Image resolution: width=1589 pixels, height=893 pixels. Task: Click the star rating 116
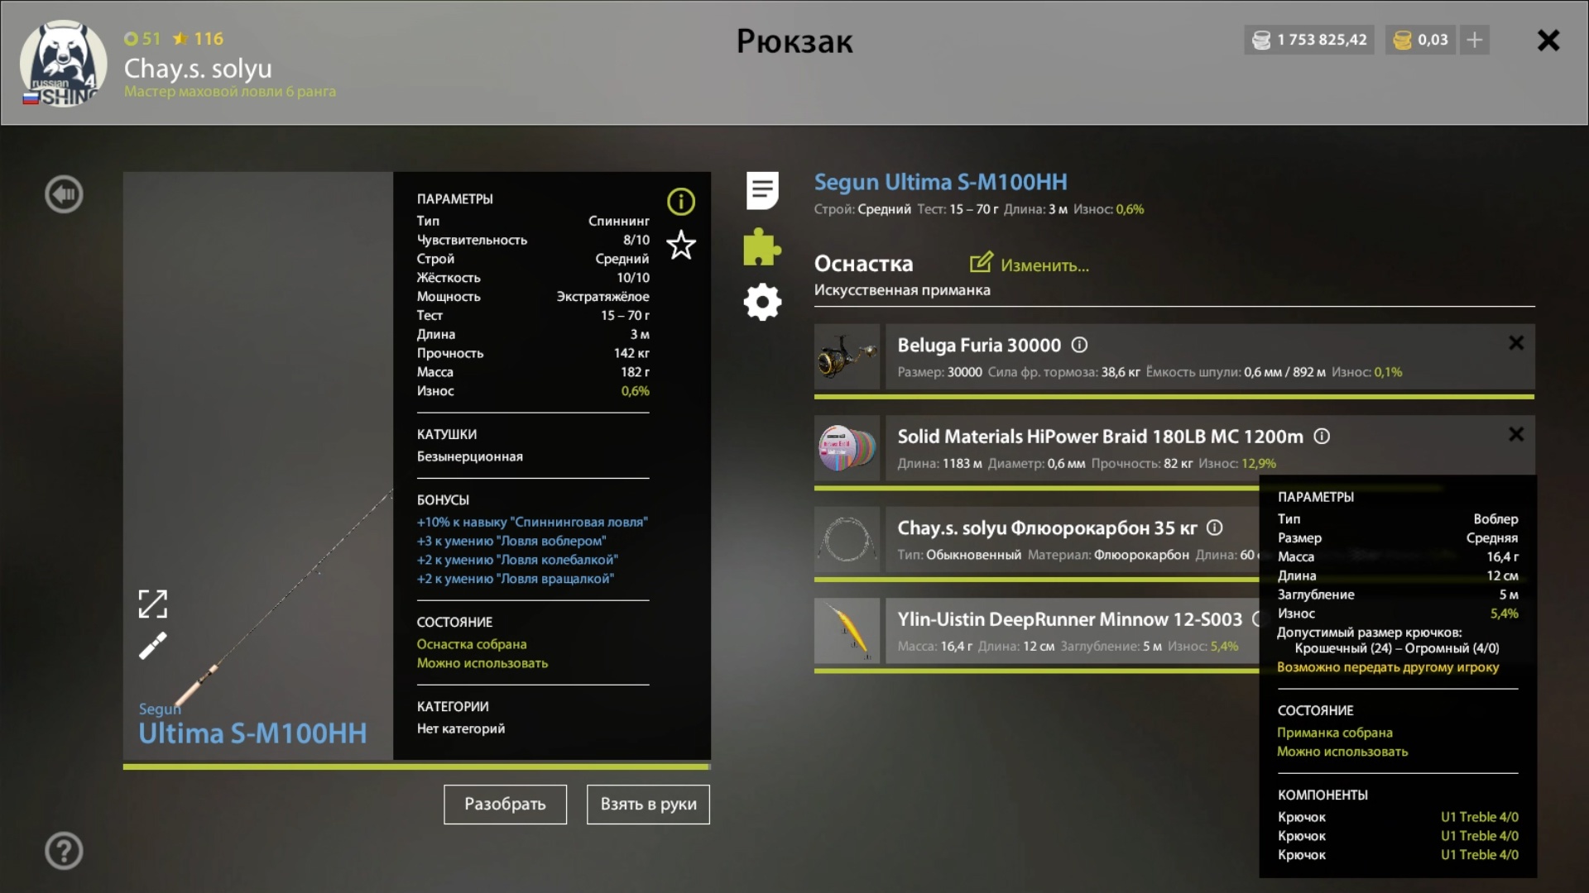(x=199, y=39)
